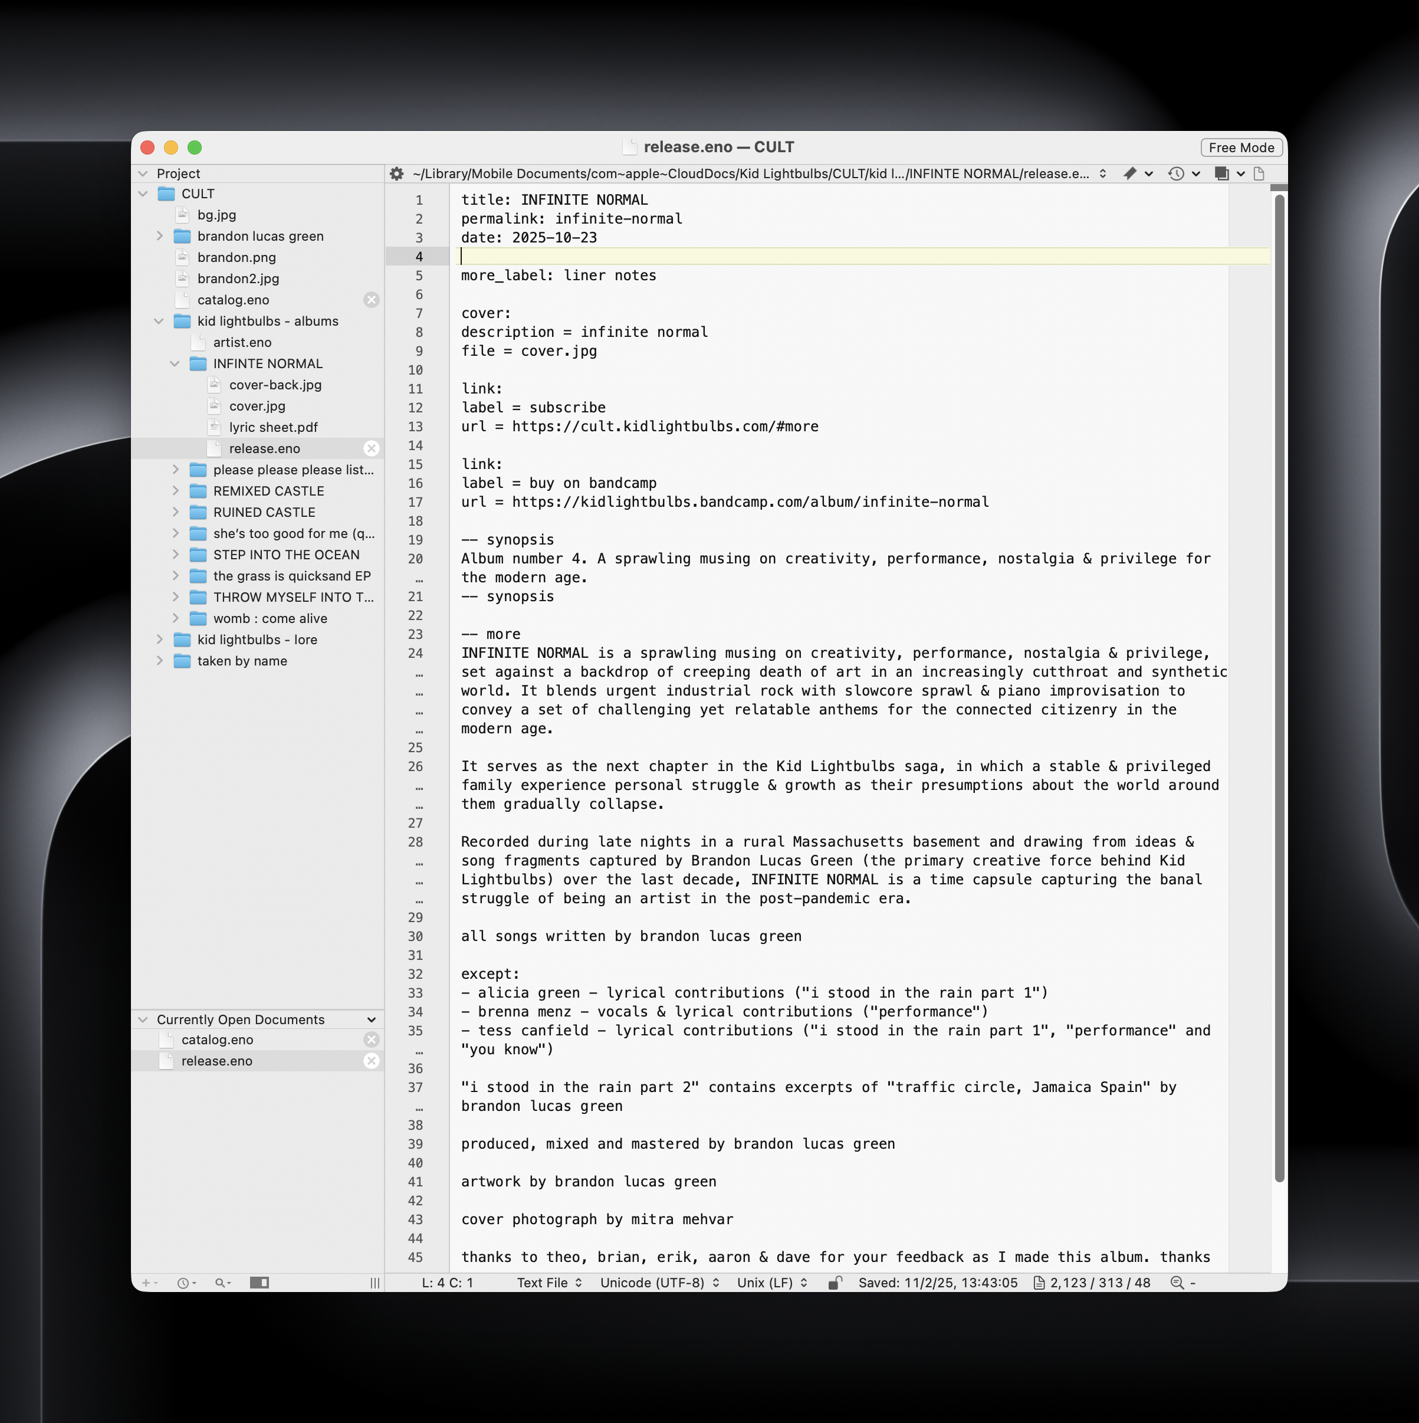This screenshot has width=1419, height=1423.
Task: Open the Text File language dropdown
Action: [x=549, y=1283]
